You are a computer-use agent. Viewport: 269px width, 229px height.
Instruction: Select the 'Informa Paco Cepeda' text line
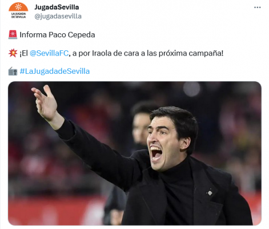[x=57, y=35]
